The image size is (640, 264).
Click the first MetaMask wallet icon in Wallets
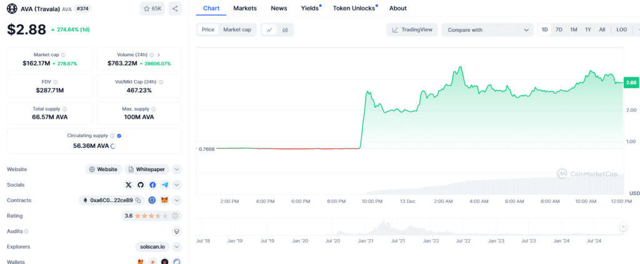tap(141, 262)
